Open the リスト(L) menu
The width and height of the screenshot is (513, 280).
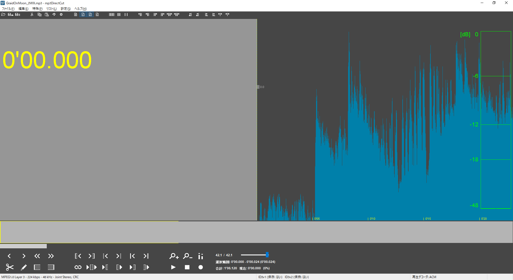pos(52,9)
